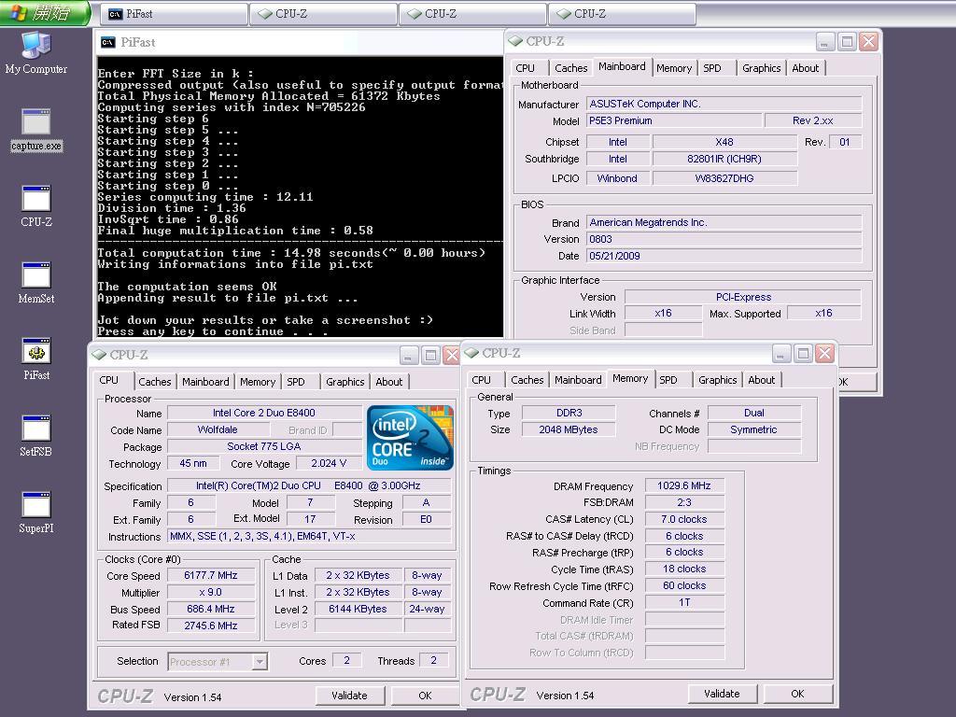Select About tab in the Memory window
This screenshot has width=956, height=717.
762,380
